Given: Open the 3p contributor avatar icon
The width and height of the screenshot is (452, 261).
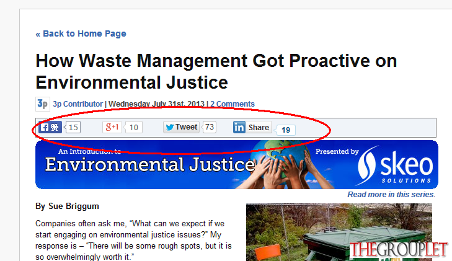Looking at the screenshot, I should (43, 104).
